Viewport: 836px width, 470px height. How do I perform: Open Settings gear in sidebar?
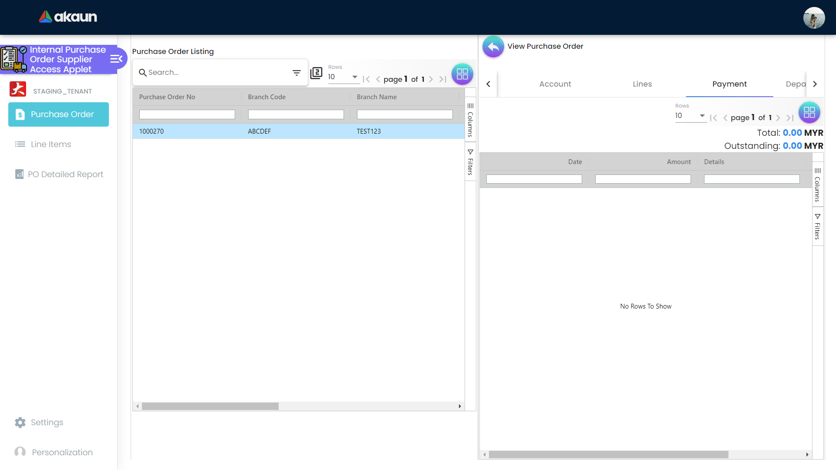pos(20,422)
